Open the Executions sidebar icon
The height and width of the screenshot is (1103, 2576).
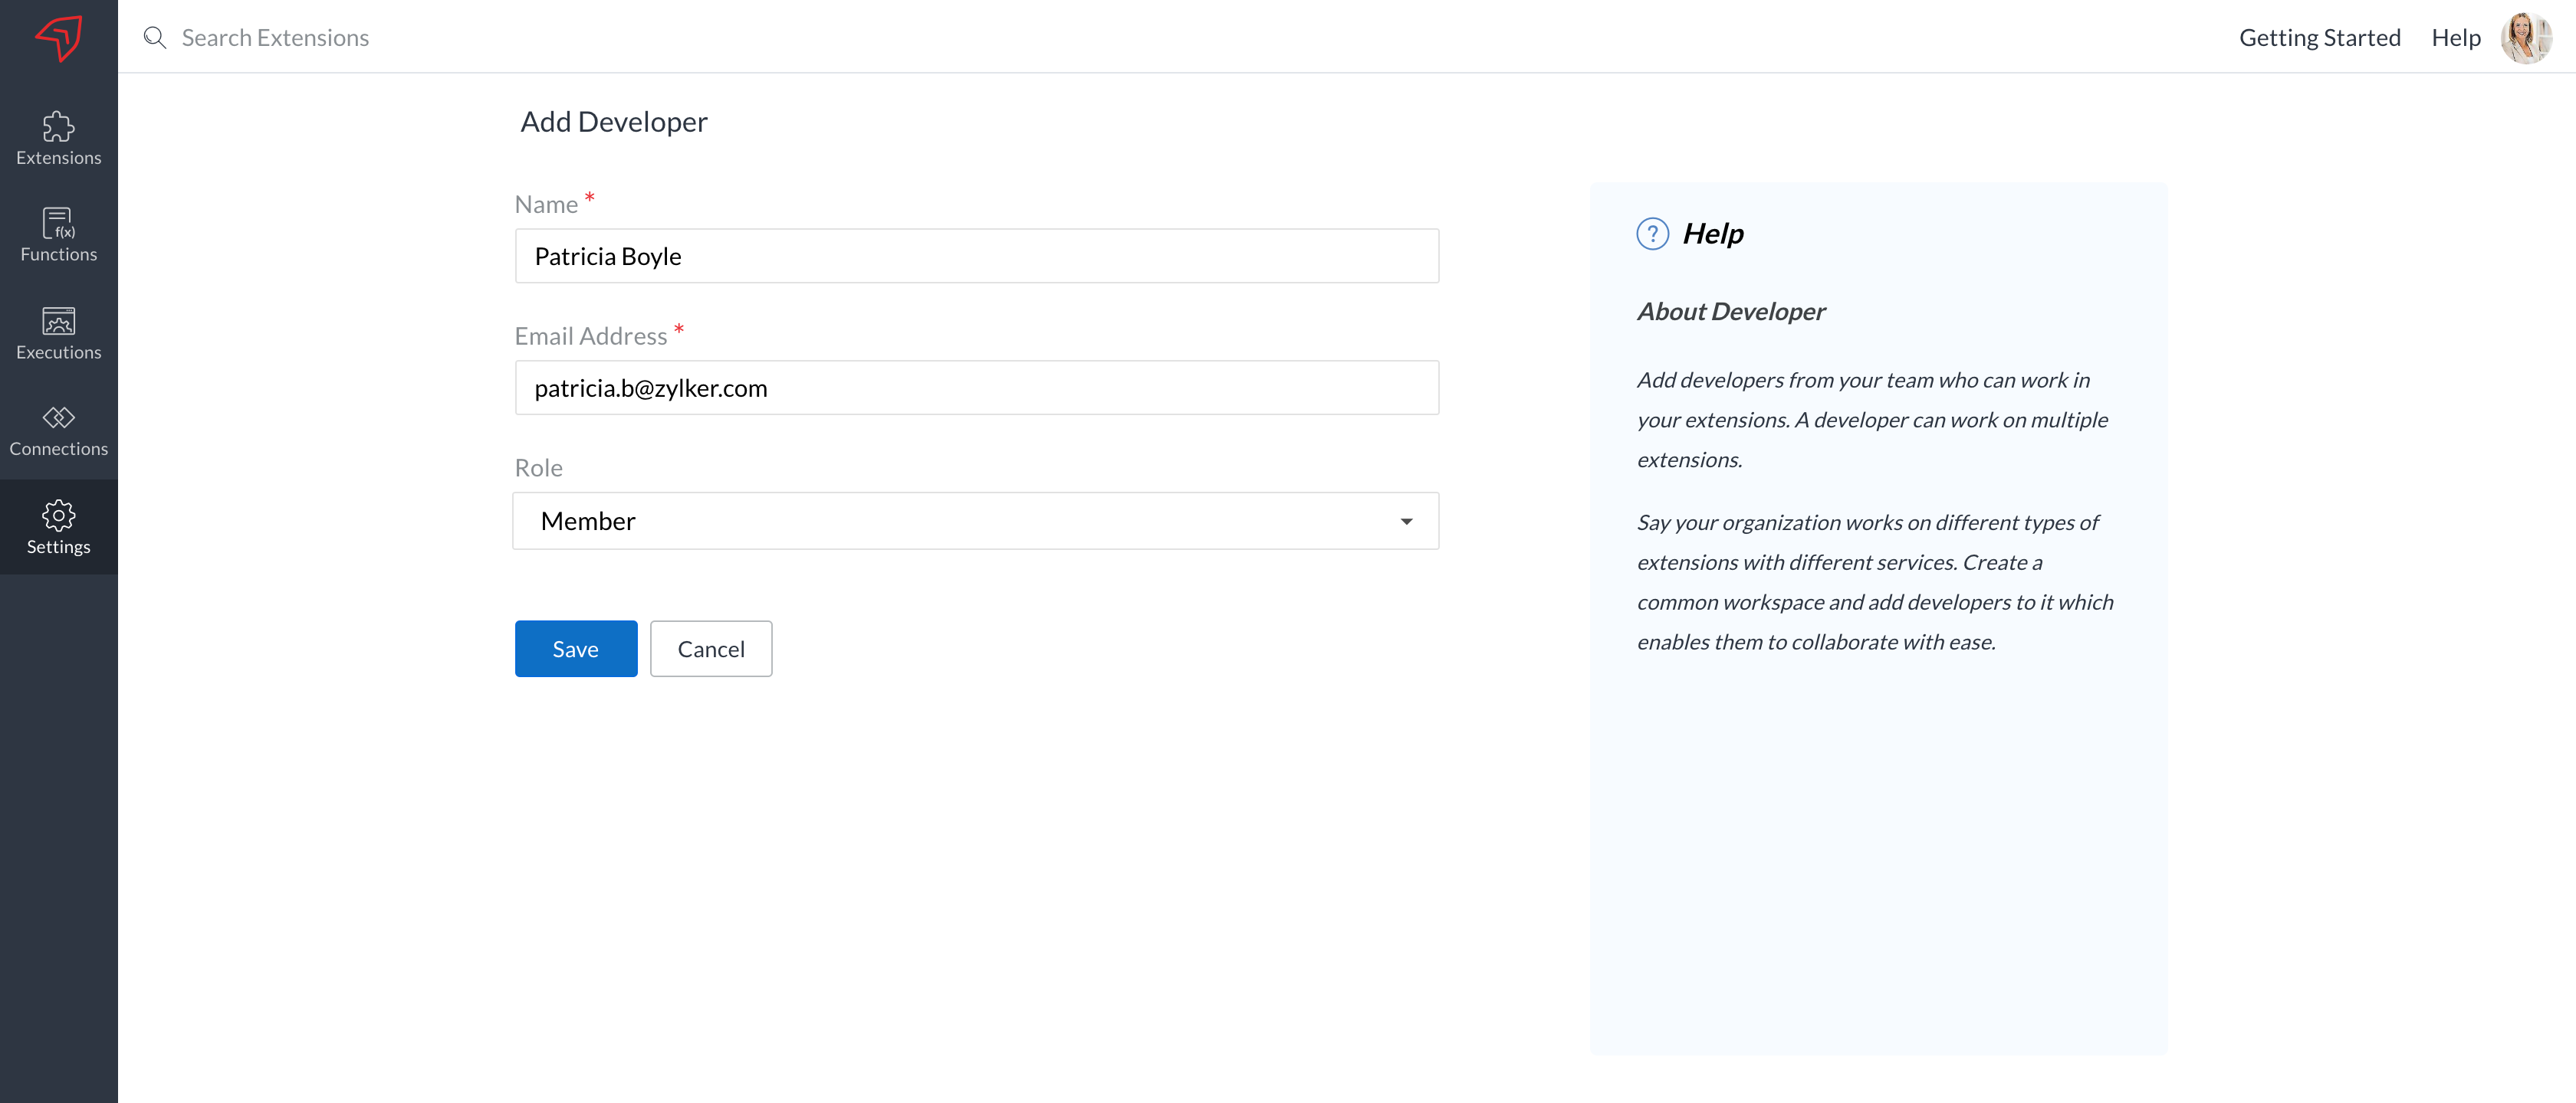pyautogui.click(x=58, y=321)
